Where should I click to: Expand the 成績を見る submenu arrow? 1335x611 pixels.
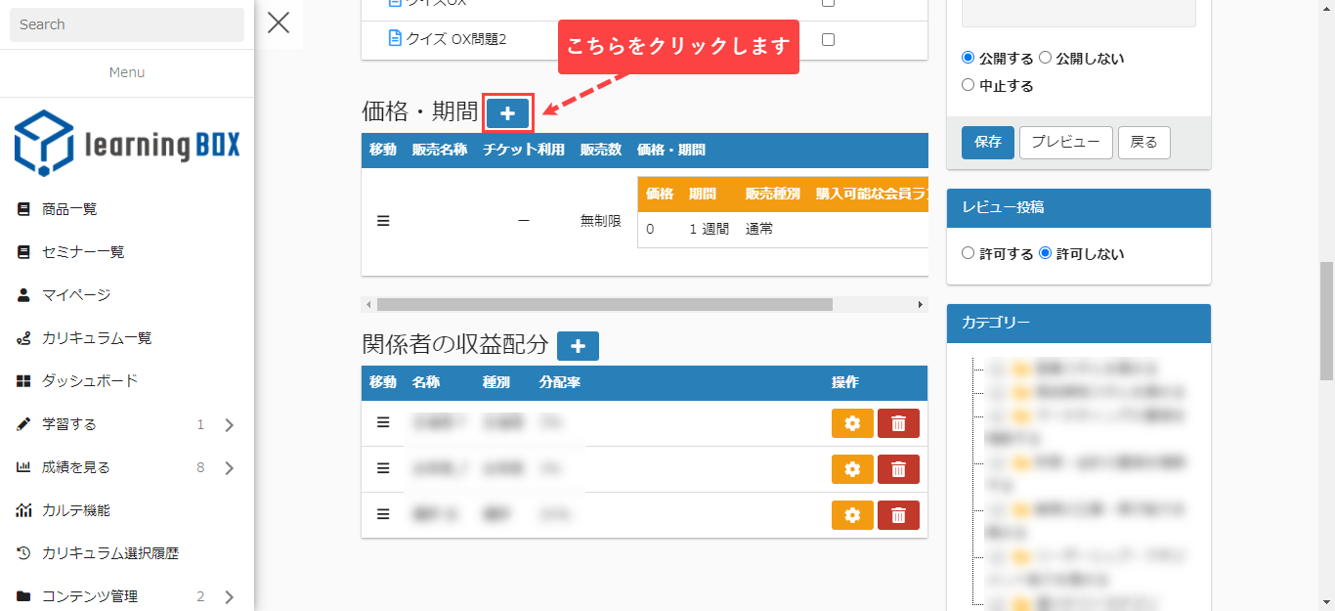[x=230, y=468]
